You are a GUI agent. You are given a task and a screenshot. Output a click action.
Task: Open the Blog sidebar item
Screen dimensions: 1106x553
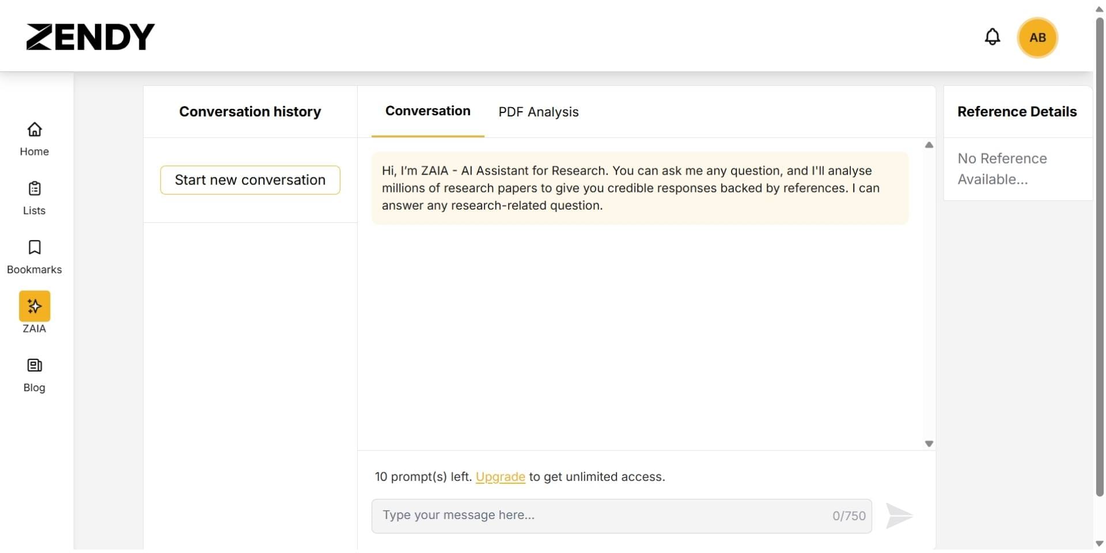[35, 375]
